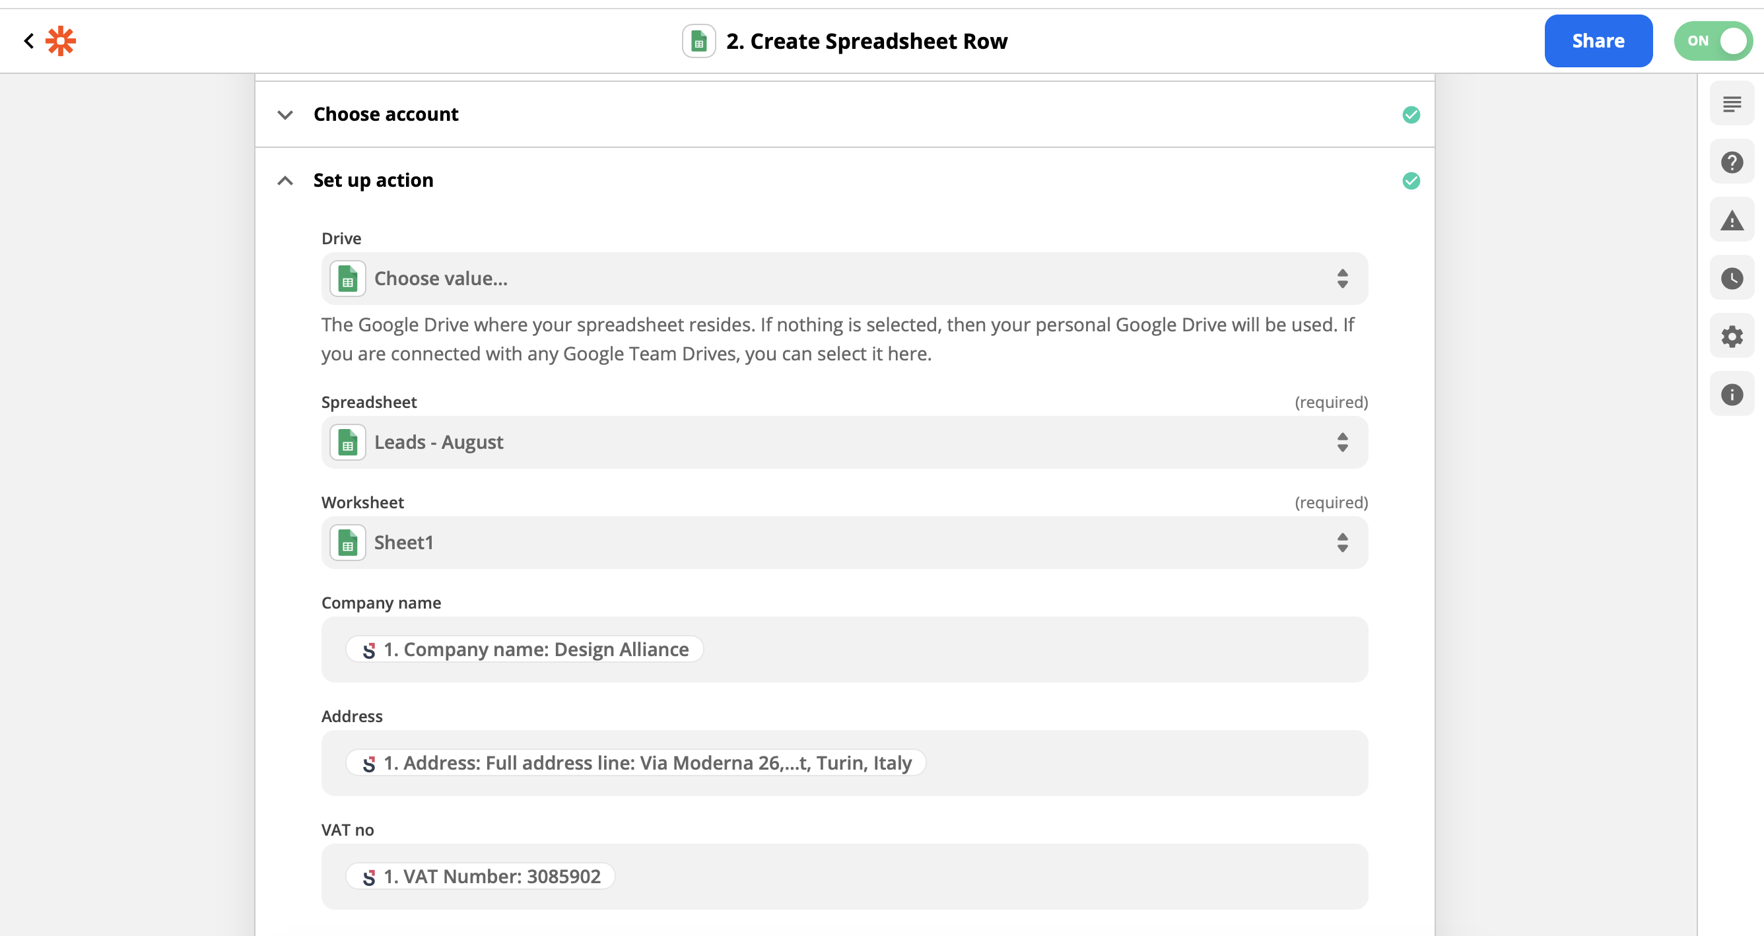Select the Google Sheets icon beside the step title
The height and width of the screenshot is (936, 1764).
tap(698, 41)
